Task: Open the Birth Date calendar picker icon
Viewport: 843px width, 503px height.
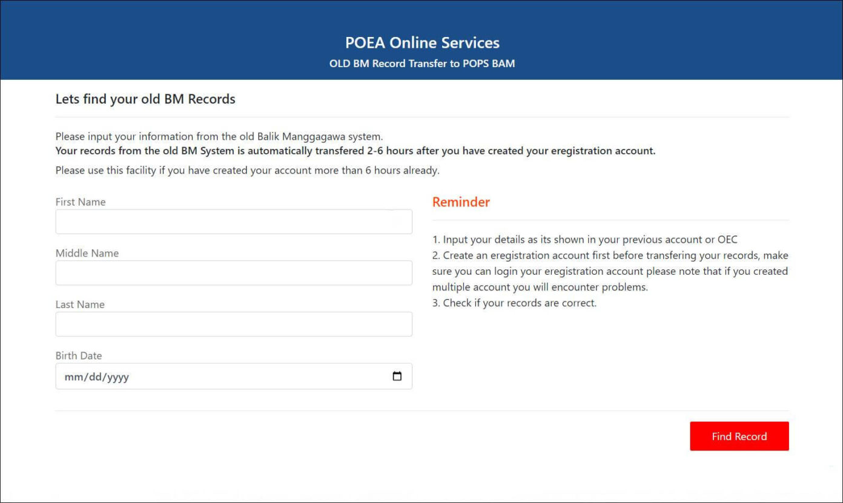Action: (x=397, y=376)
